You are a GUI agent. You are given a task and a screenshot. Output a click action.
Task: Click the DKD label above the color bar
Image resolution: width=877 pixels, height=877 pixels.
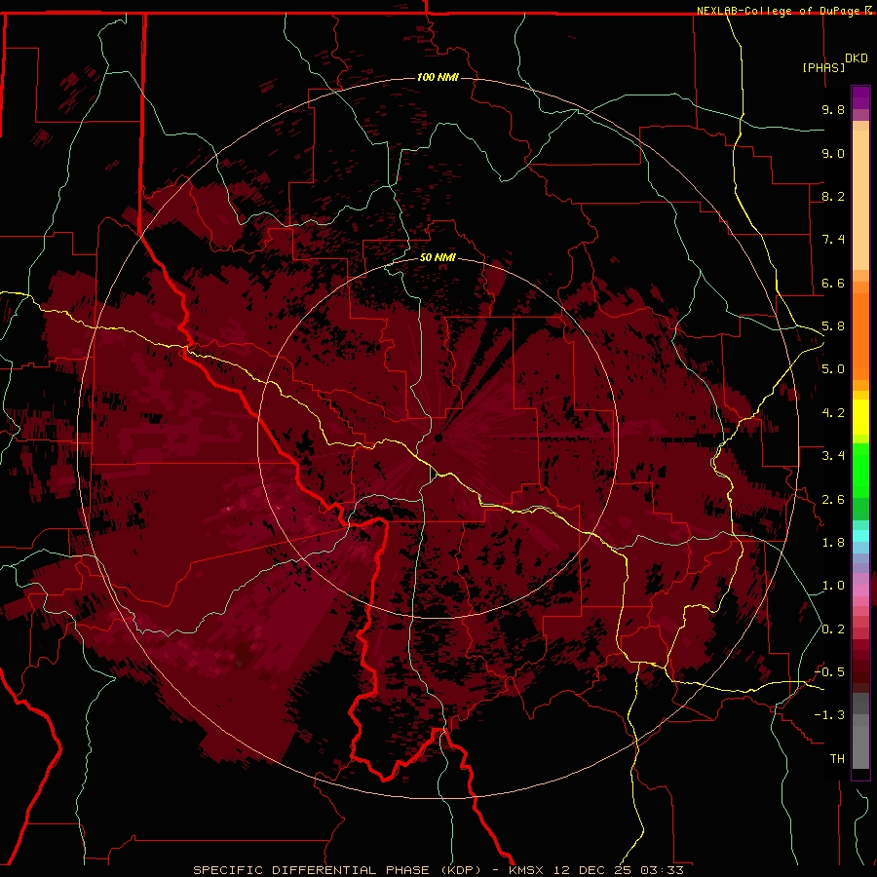pyautogui.click(x=857, y=58)
